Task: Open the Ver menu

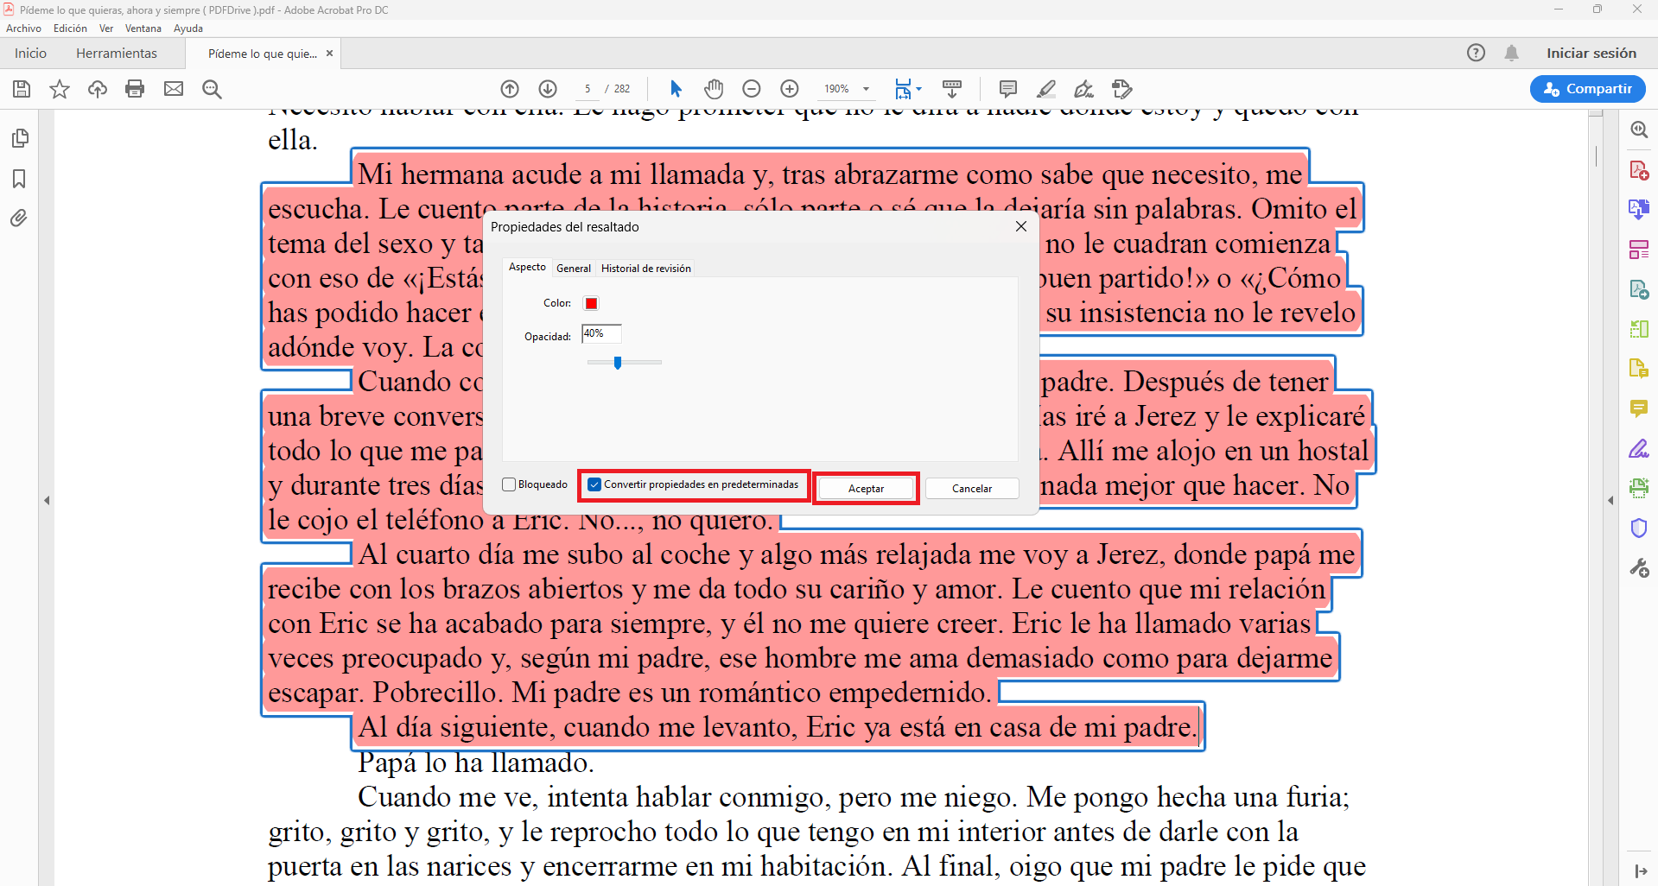Action: click(x=106, y=28)
